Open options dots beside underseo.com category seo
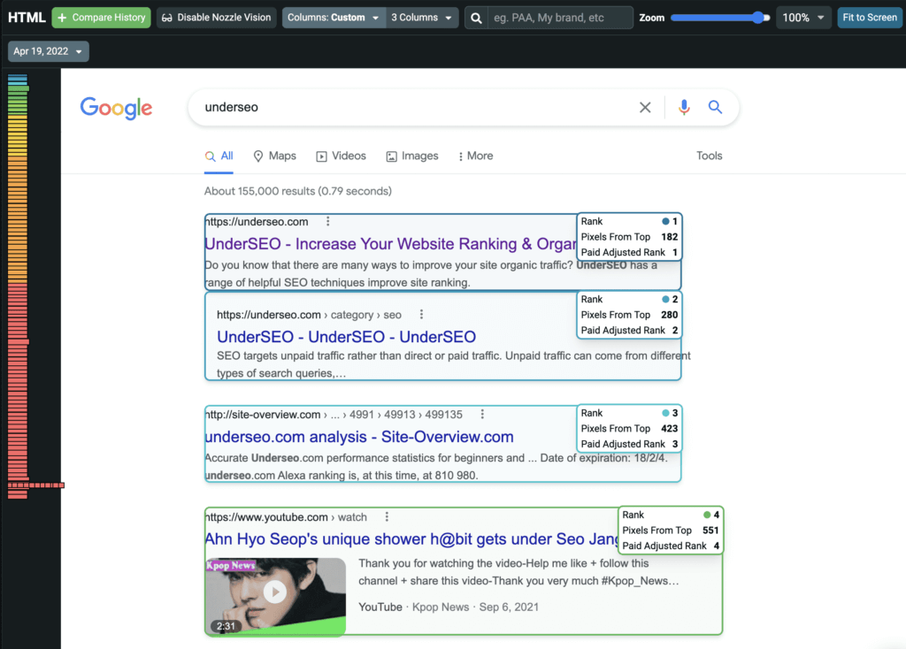The width and height of the screenshot is (906, 649). point(421,314)
